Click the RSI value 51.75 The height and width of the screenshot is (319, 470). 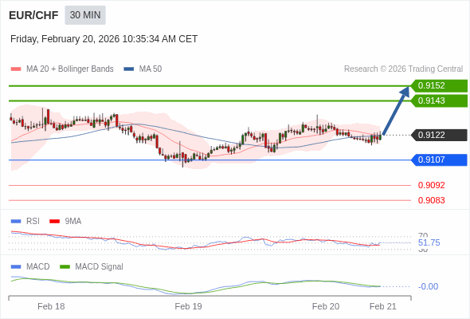(429, 242)
